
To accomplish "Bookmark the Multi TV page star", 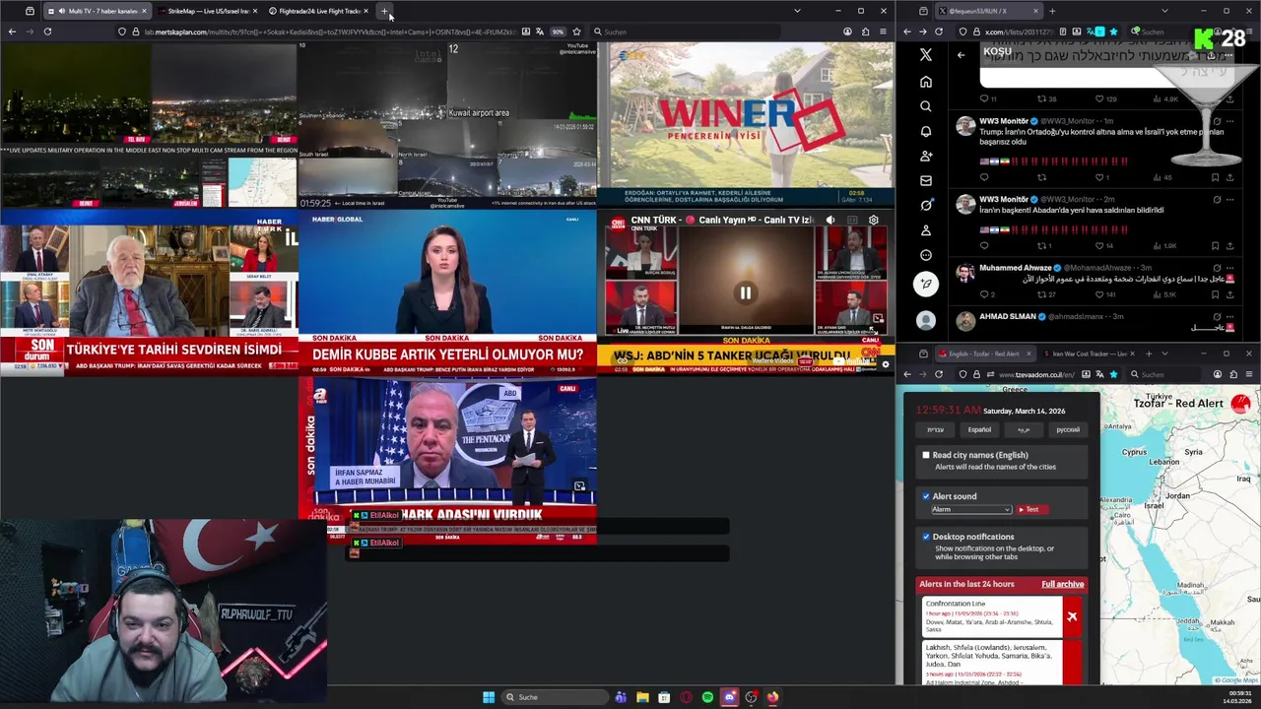I will point(576,32).
